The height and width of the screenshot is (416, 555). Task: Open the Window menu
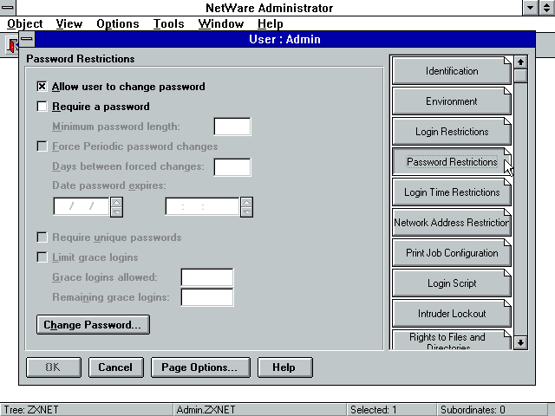point(221,23)
